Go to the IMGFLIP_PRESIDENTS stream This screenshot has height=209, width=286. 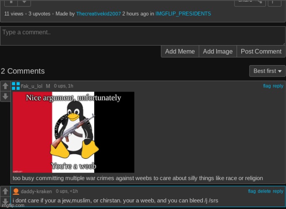click(x=183, y=14)
